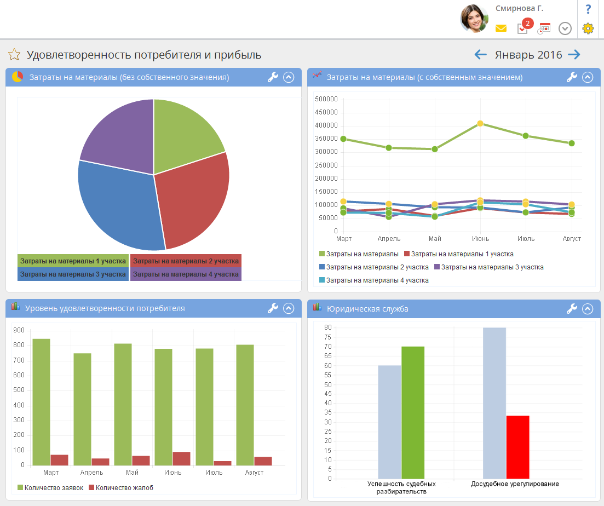Go to next month arrow
The height and width of the screenshot is (506, 604).
click(574, 55)
